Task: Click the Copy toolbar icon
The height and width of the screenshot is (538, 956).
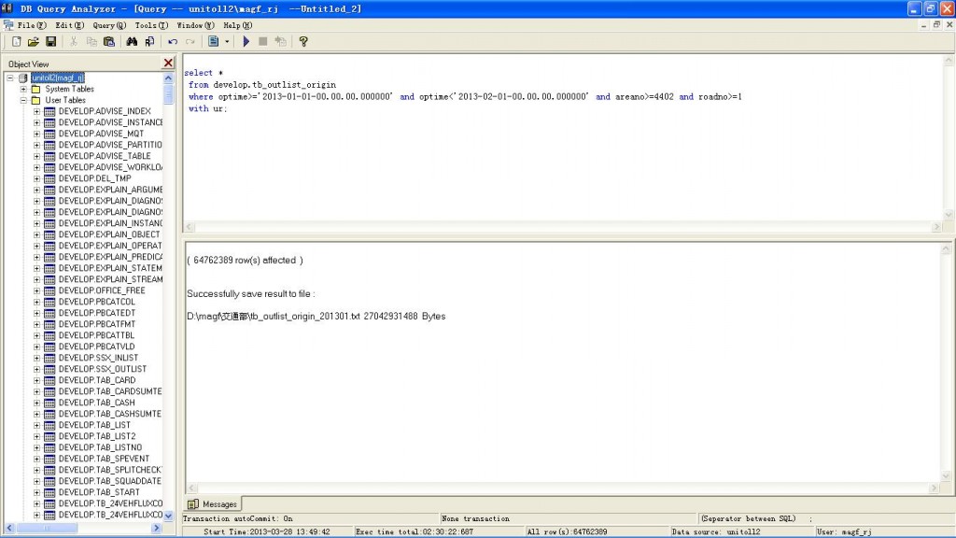Action: 91,41
